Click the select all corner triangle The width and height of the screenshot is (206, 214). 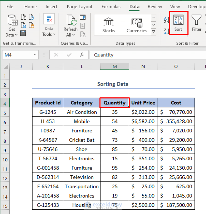(x=6, y=67)
